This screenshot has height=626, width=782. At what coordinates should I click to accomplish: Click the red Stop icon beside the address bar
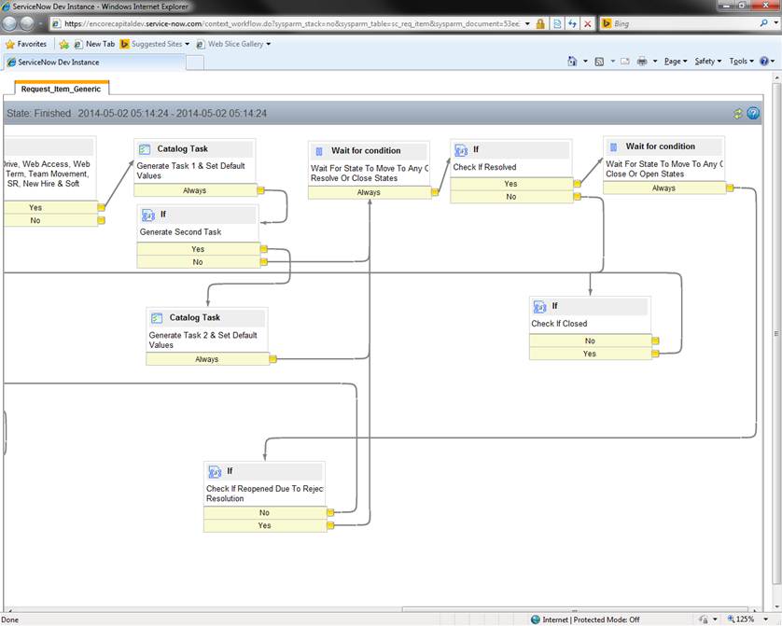tap(586, 25)
